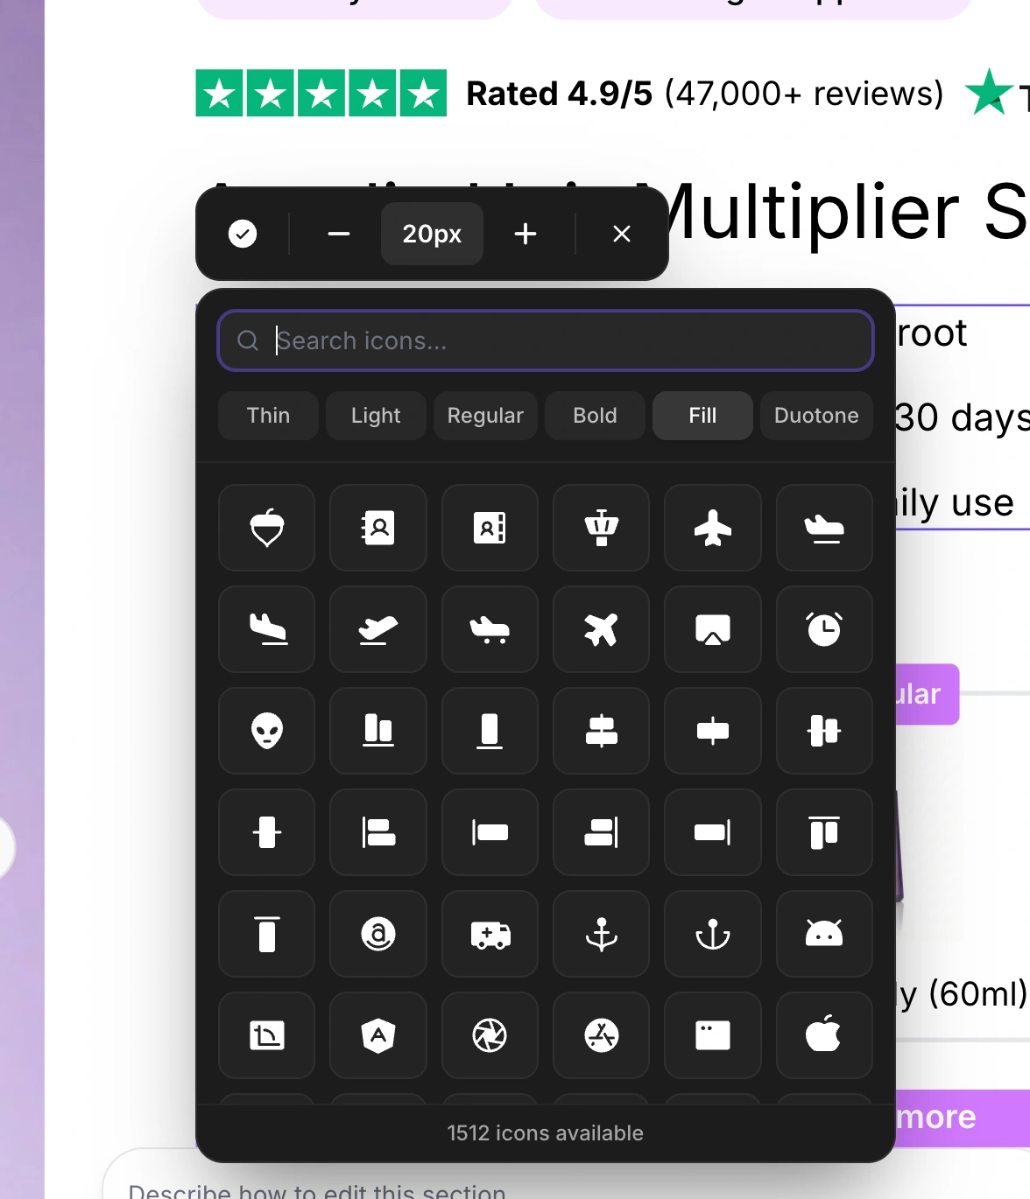Select the Bold weight tab
Viewport: 1030px width, 1199px height.
596,416
